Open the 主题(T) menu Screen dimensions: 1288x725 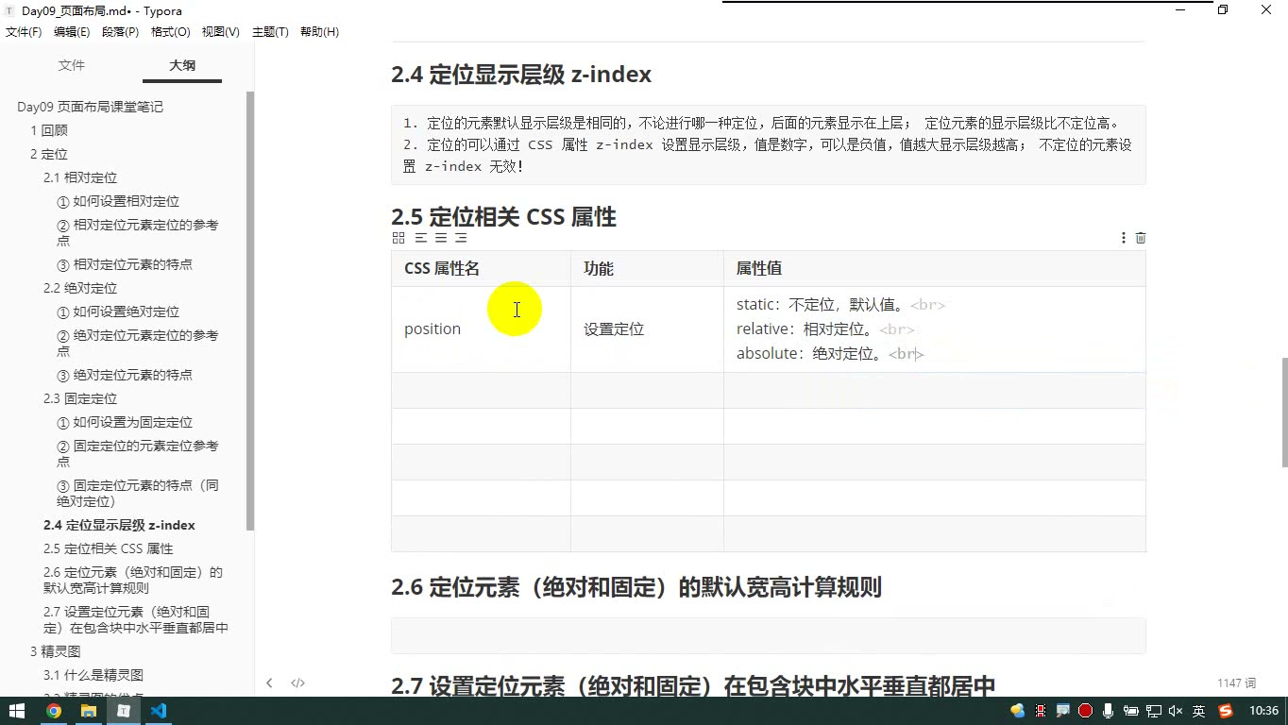(270, 32)
